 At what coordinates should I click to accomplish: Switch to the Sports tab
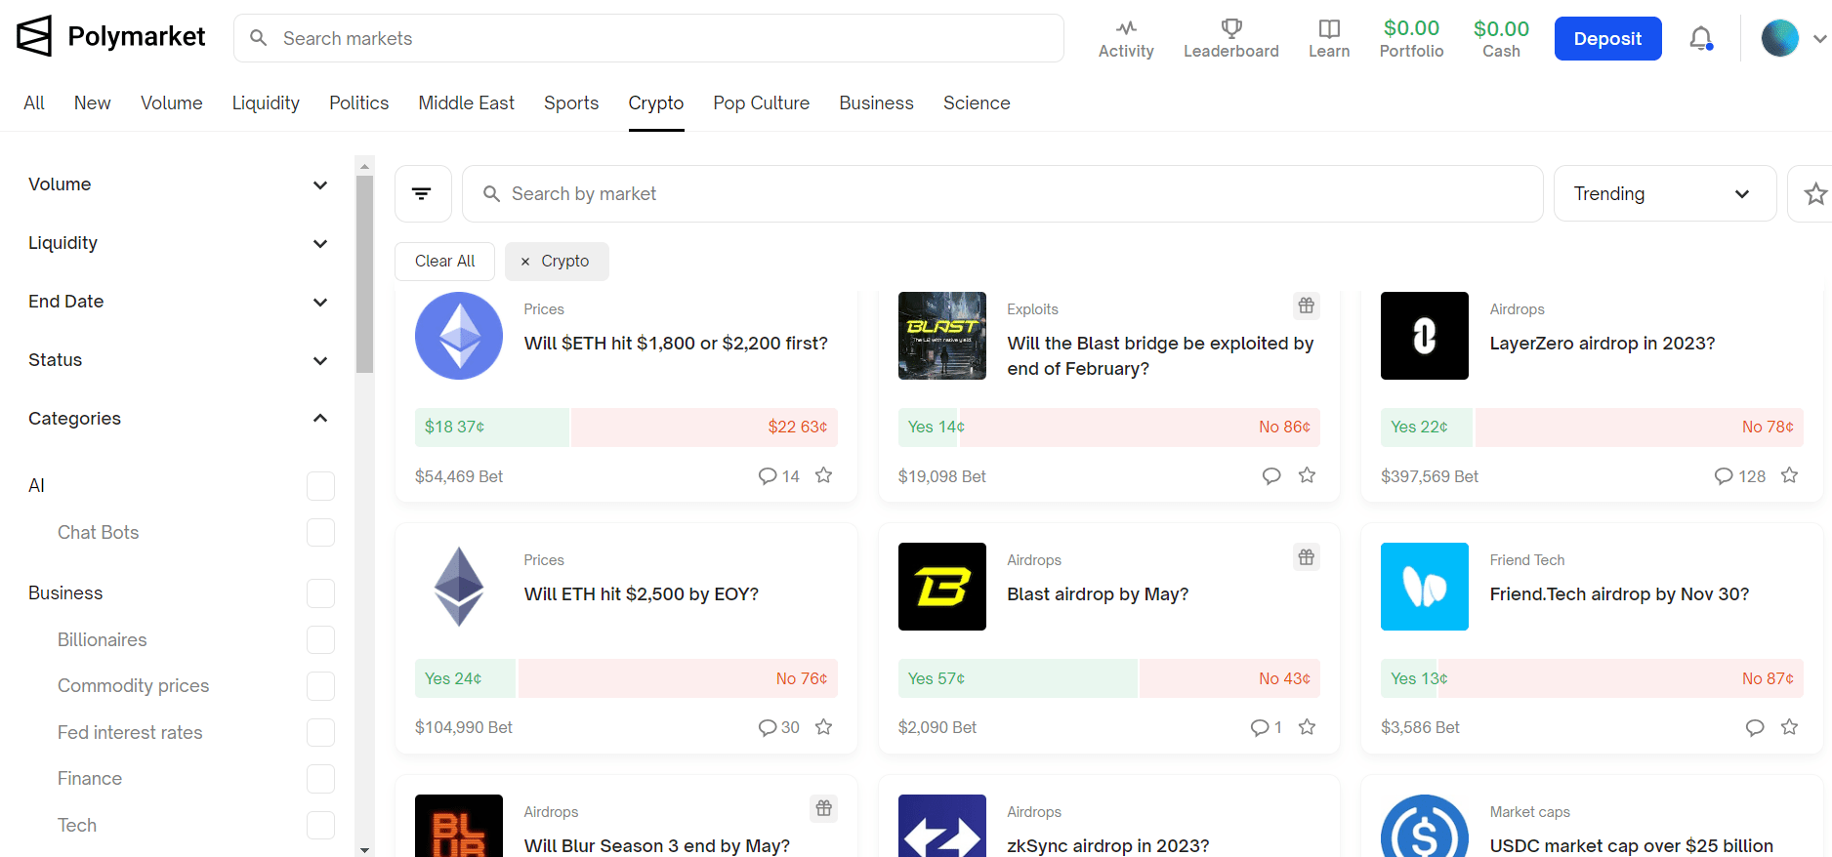click(x=571, y=102)
